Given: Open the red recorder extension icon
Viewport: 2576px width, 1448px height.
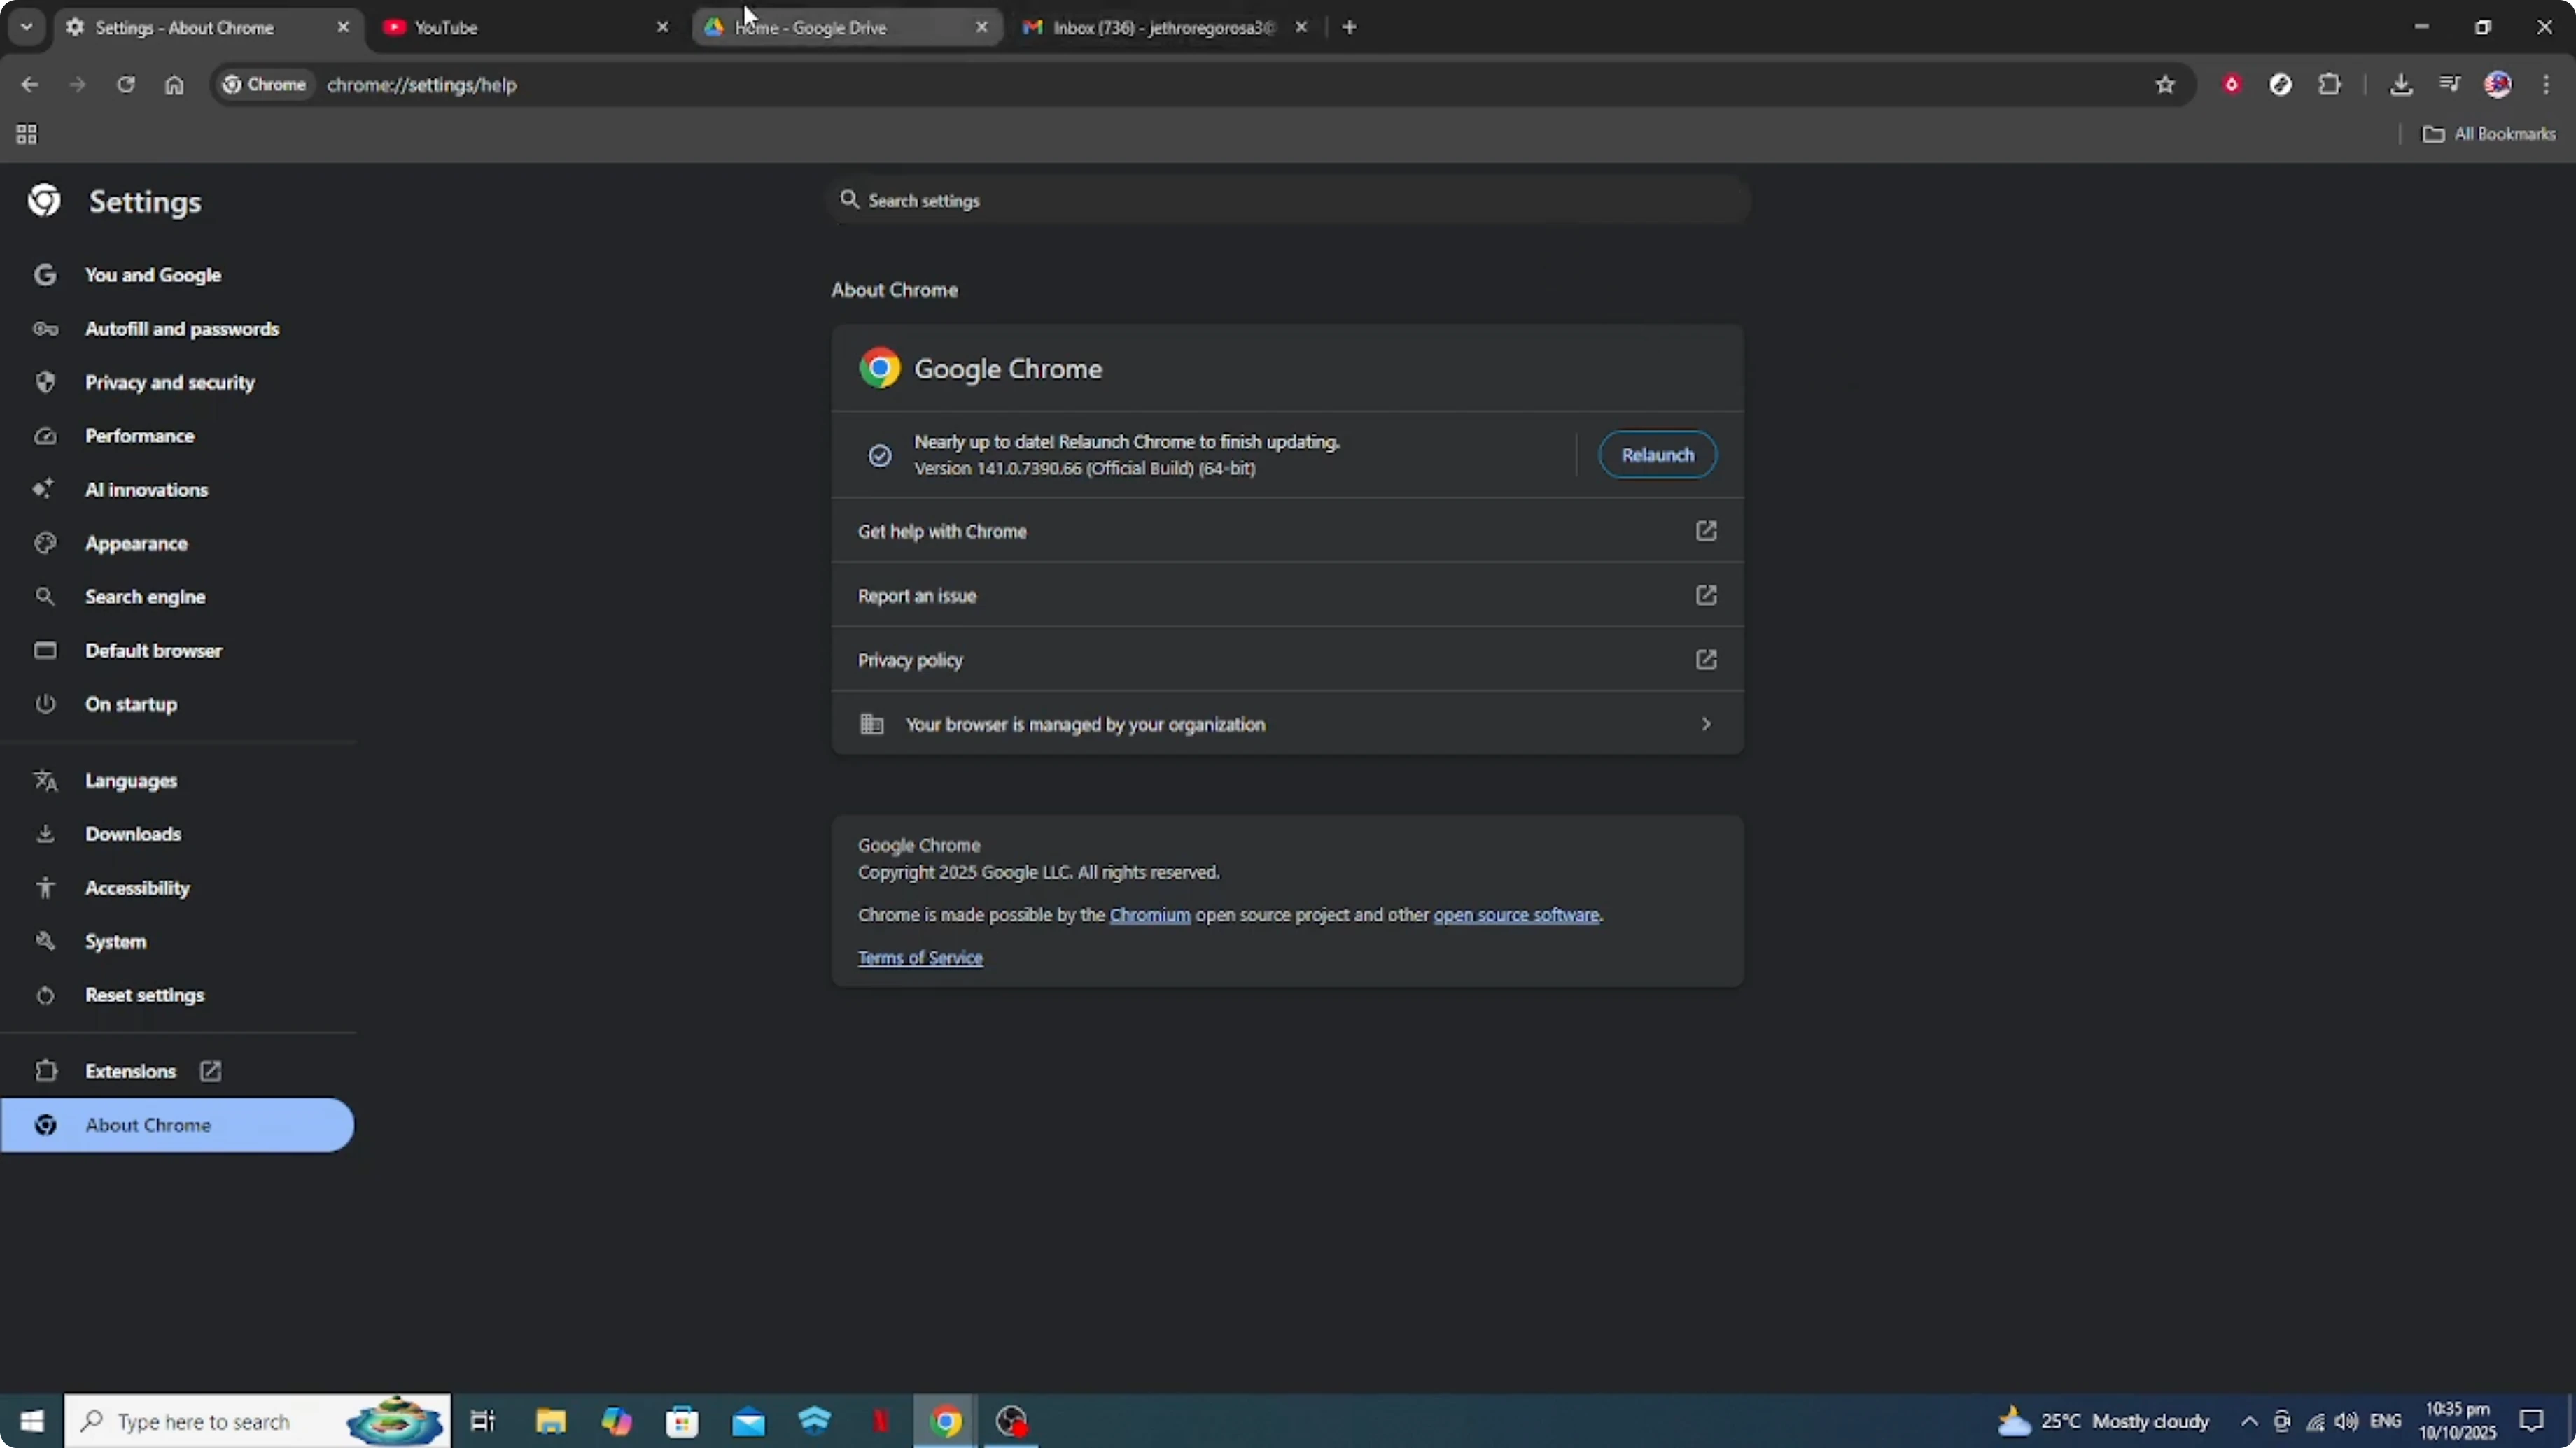Looking at the screenshot, I should coord(2231,85).
